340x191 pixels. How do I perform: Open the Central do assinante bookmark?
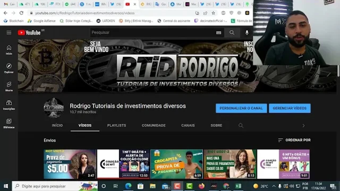174,21
